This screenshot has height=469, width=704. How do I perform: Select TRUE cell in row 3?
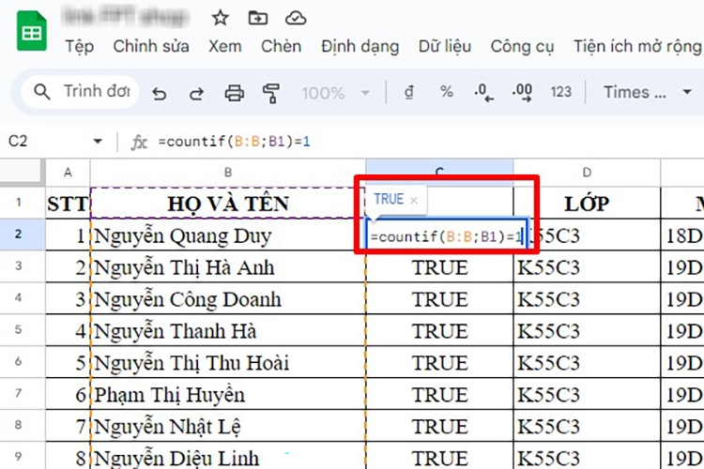(x=440, y=267)
